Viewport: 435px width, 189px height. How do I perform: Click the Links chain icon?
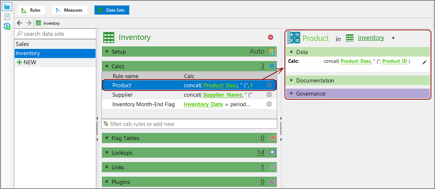pos(273,167)
